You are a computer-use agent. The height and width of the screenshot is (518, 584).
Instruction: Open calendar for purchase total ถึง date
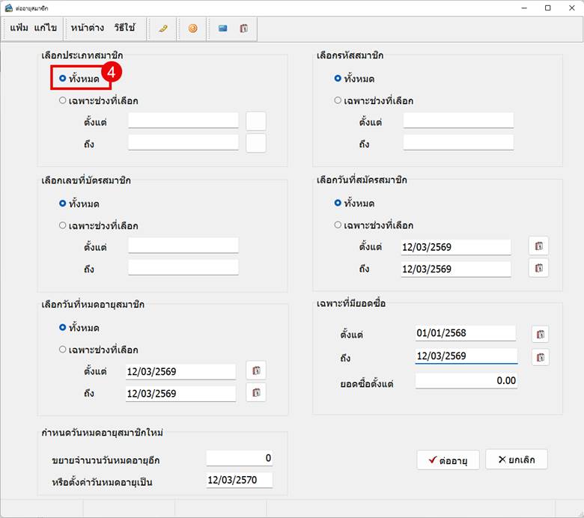[x=540, y=358]
